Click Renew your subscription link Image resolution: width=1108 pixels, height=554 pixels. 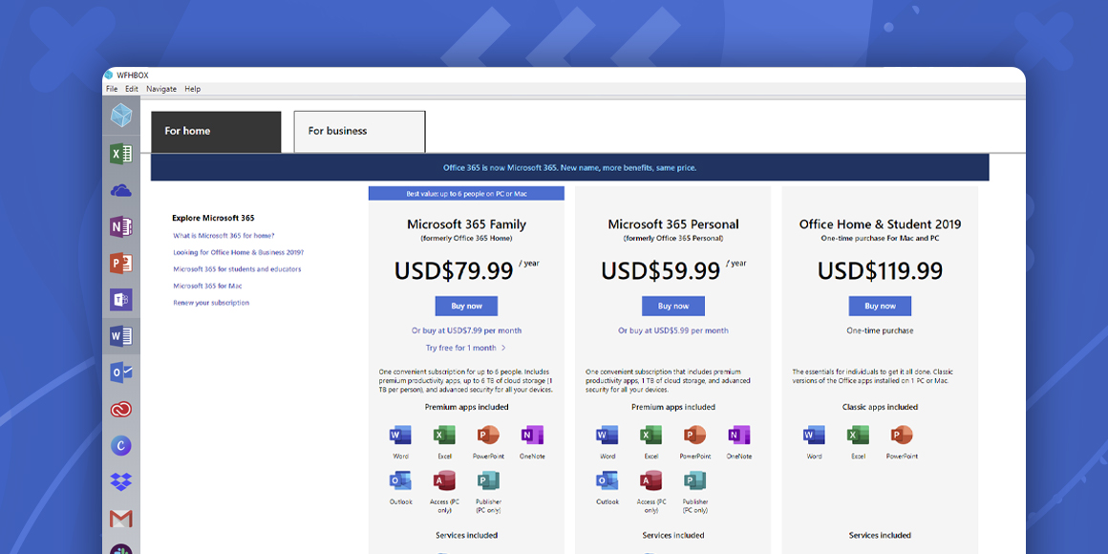(x=211, y=303)
